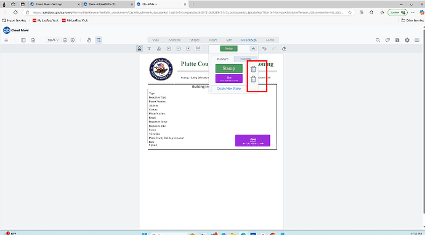Open the hamburger menu
This screenshot has width=425, height=235.
pos(7,40)
